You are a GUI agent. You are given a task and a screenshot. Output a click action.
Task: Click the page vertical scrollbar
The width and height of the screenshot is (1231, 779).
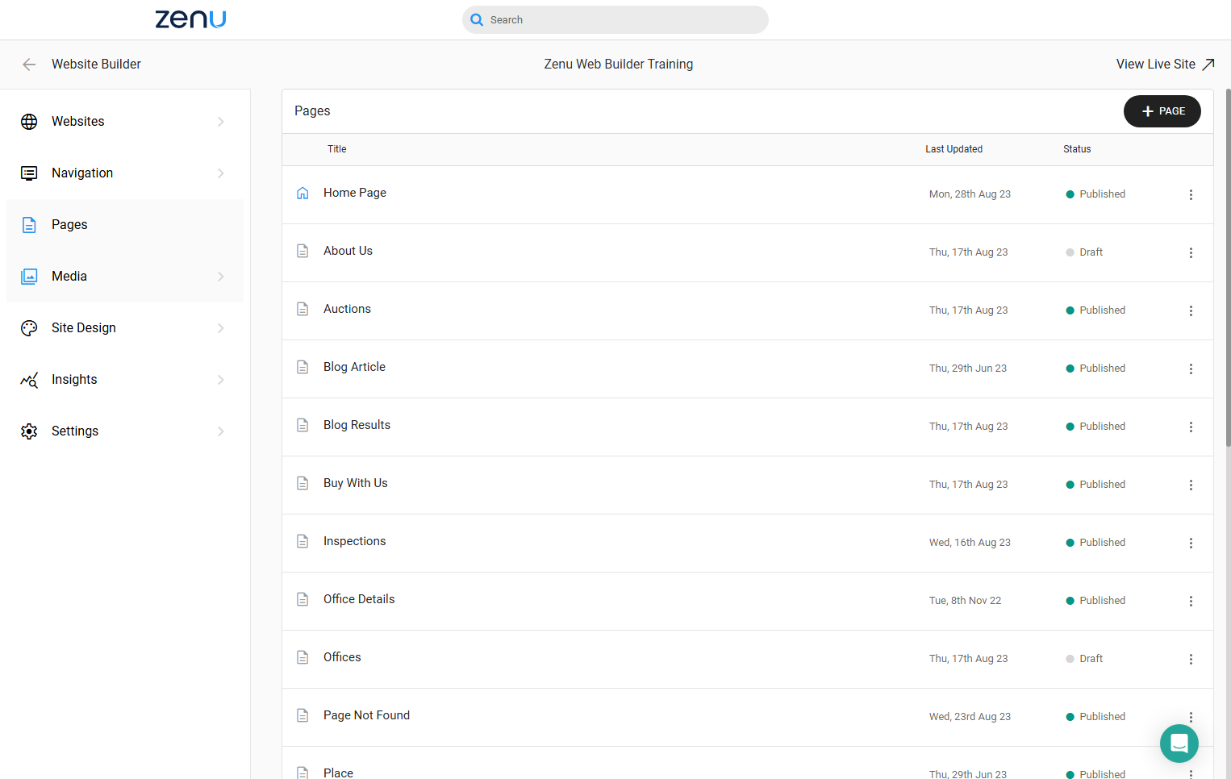[x=1228, y=268]
